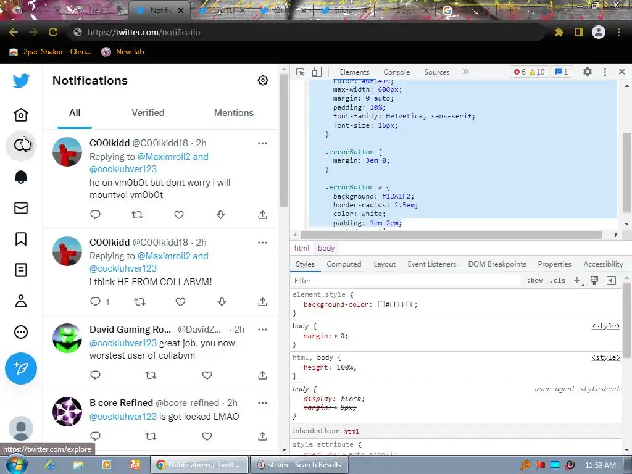The width and height of the screenshot is (632, 474).
Task: Select the Computed styles tab
Action: click(x=344, y=264)
